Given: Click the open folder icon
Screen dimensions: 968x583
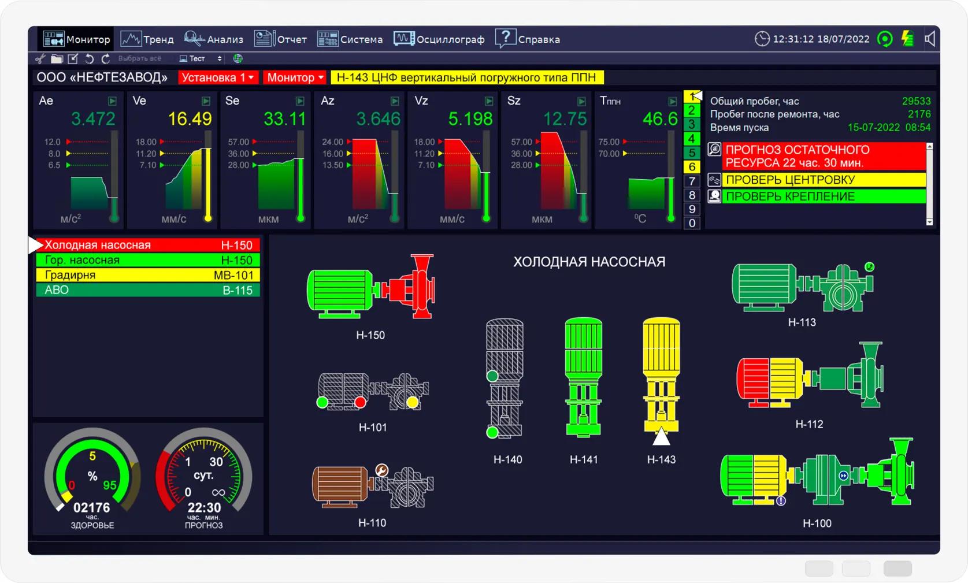Looking at the screenshot, I should coord(57,59).
